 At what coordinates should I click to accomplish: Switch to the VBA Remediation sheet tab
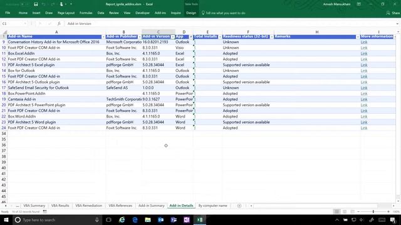click(88, 206)
